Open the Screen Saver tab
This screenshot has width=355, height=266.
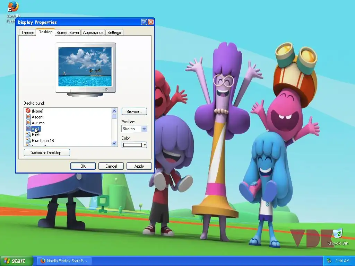(x=68, y=32)
